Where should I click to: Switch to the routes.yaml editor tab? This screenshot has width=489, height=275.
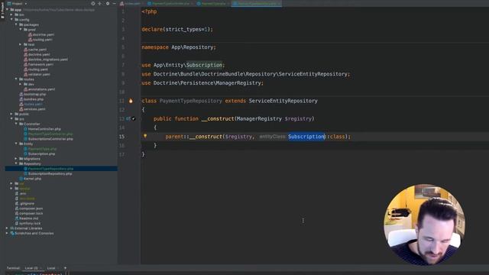coord(131,3)
